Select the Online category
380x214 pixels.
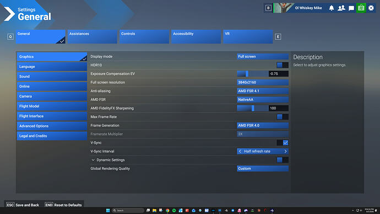52,87
